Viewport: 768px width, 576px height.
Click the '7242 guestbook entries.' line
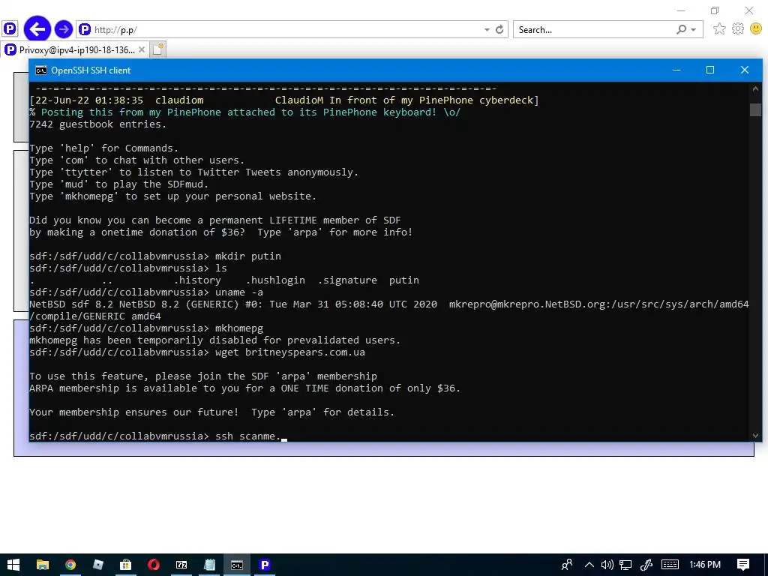click(98, 124)
